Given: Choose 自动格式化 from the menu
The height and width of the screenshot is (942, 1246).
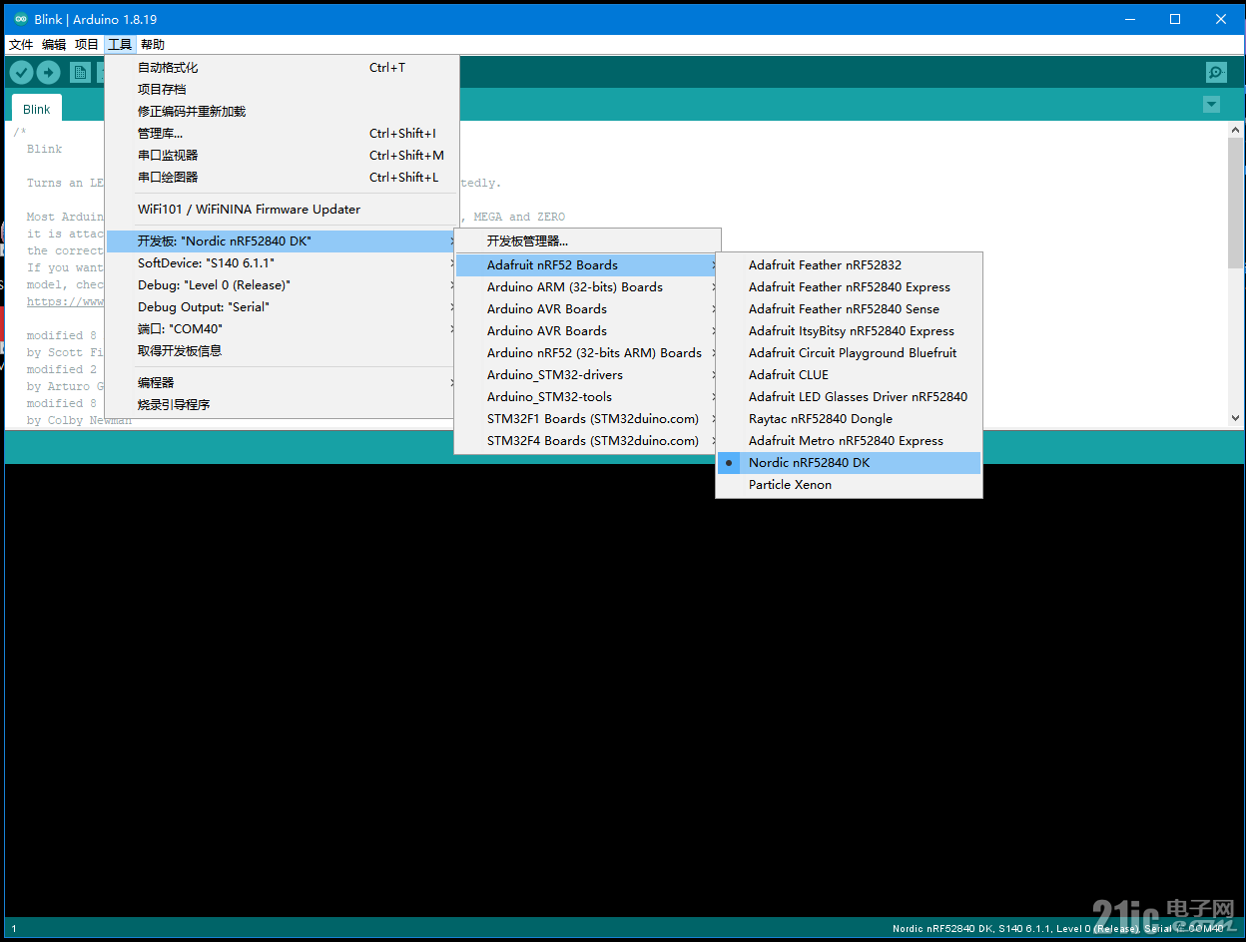Looking at the screenshot, I should pyautogui.click(x=283, y=68).
